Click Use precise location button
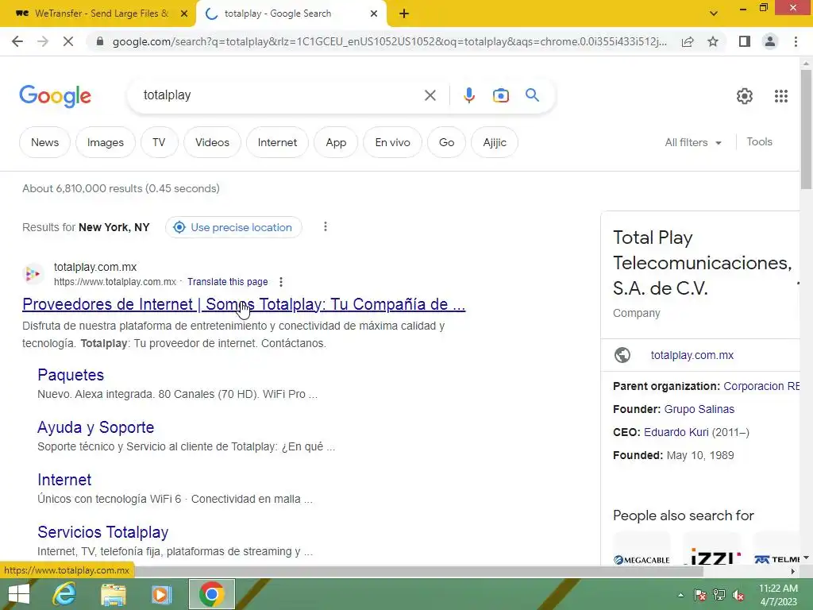The width and height of the screenshot is (813, 610). pos(234,227)
